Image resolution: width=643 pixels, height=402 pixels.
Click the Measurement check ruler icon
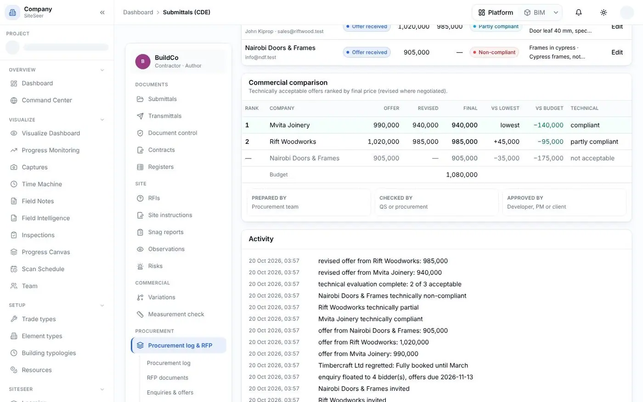point(140,314)
